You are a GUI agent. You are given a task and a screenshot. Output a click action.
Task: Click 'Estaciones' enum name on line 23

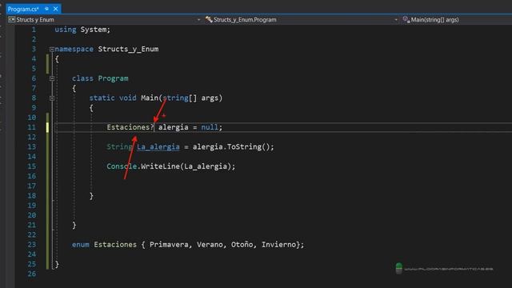(115, 245)
